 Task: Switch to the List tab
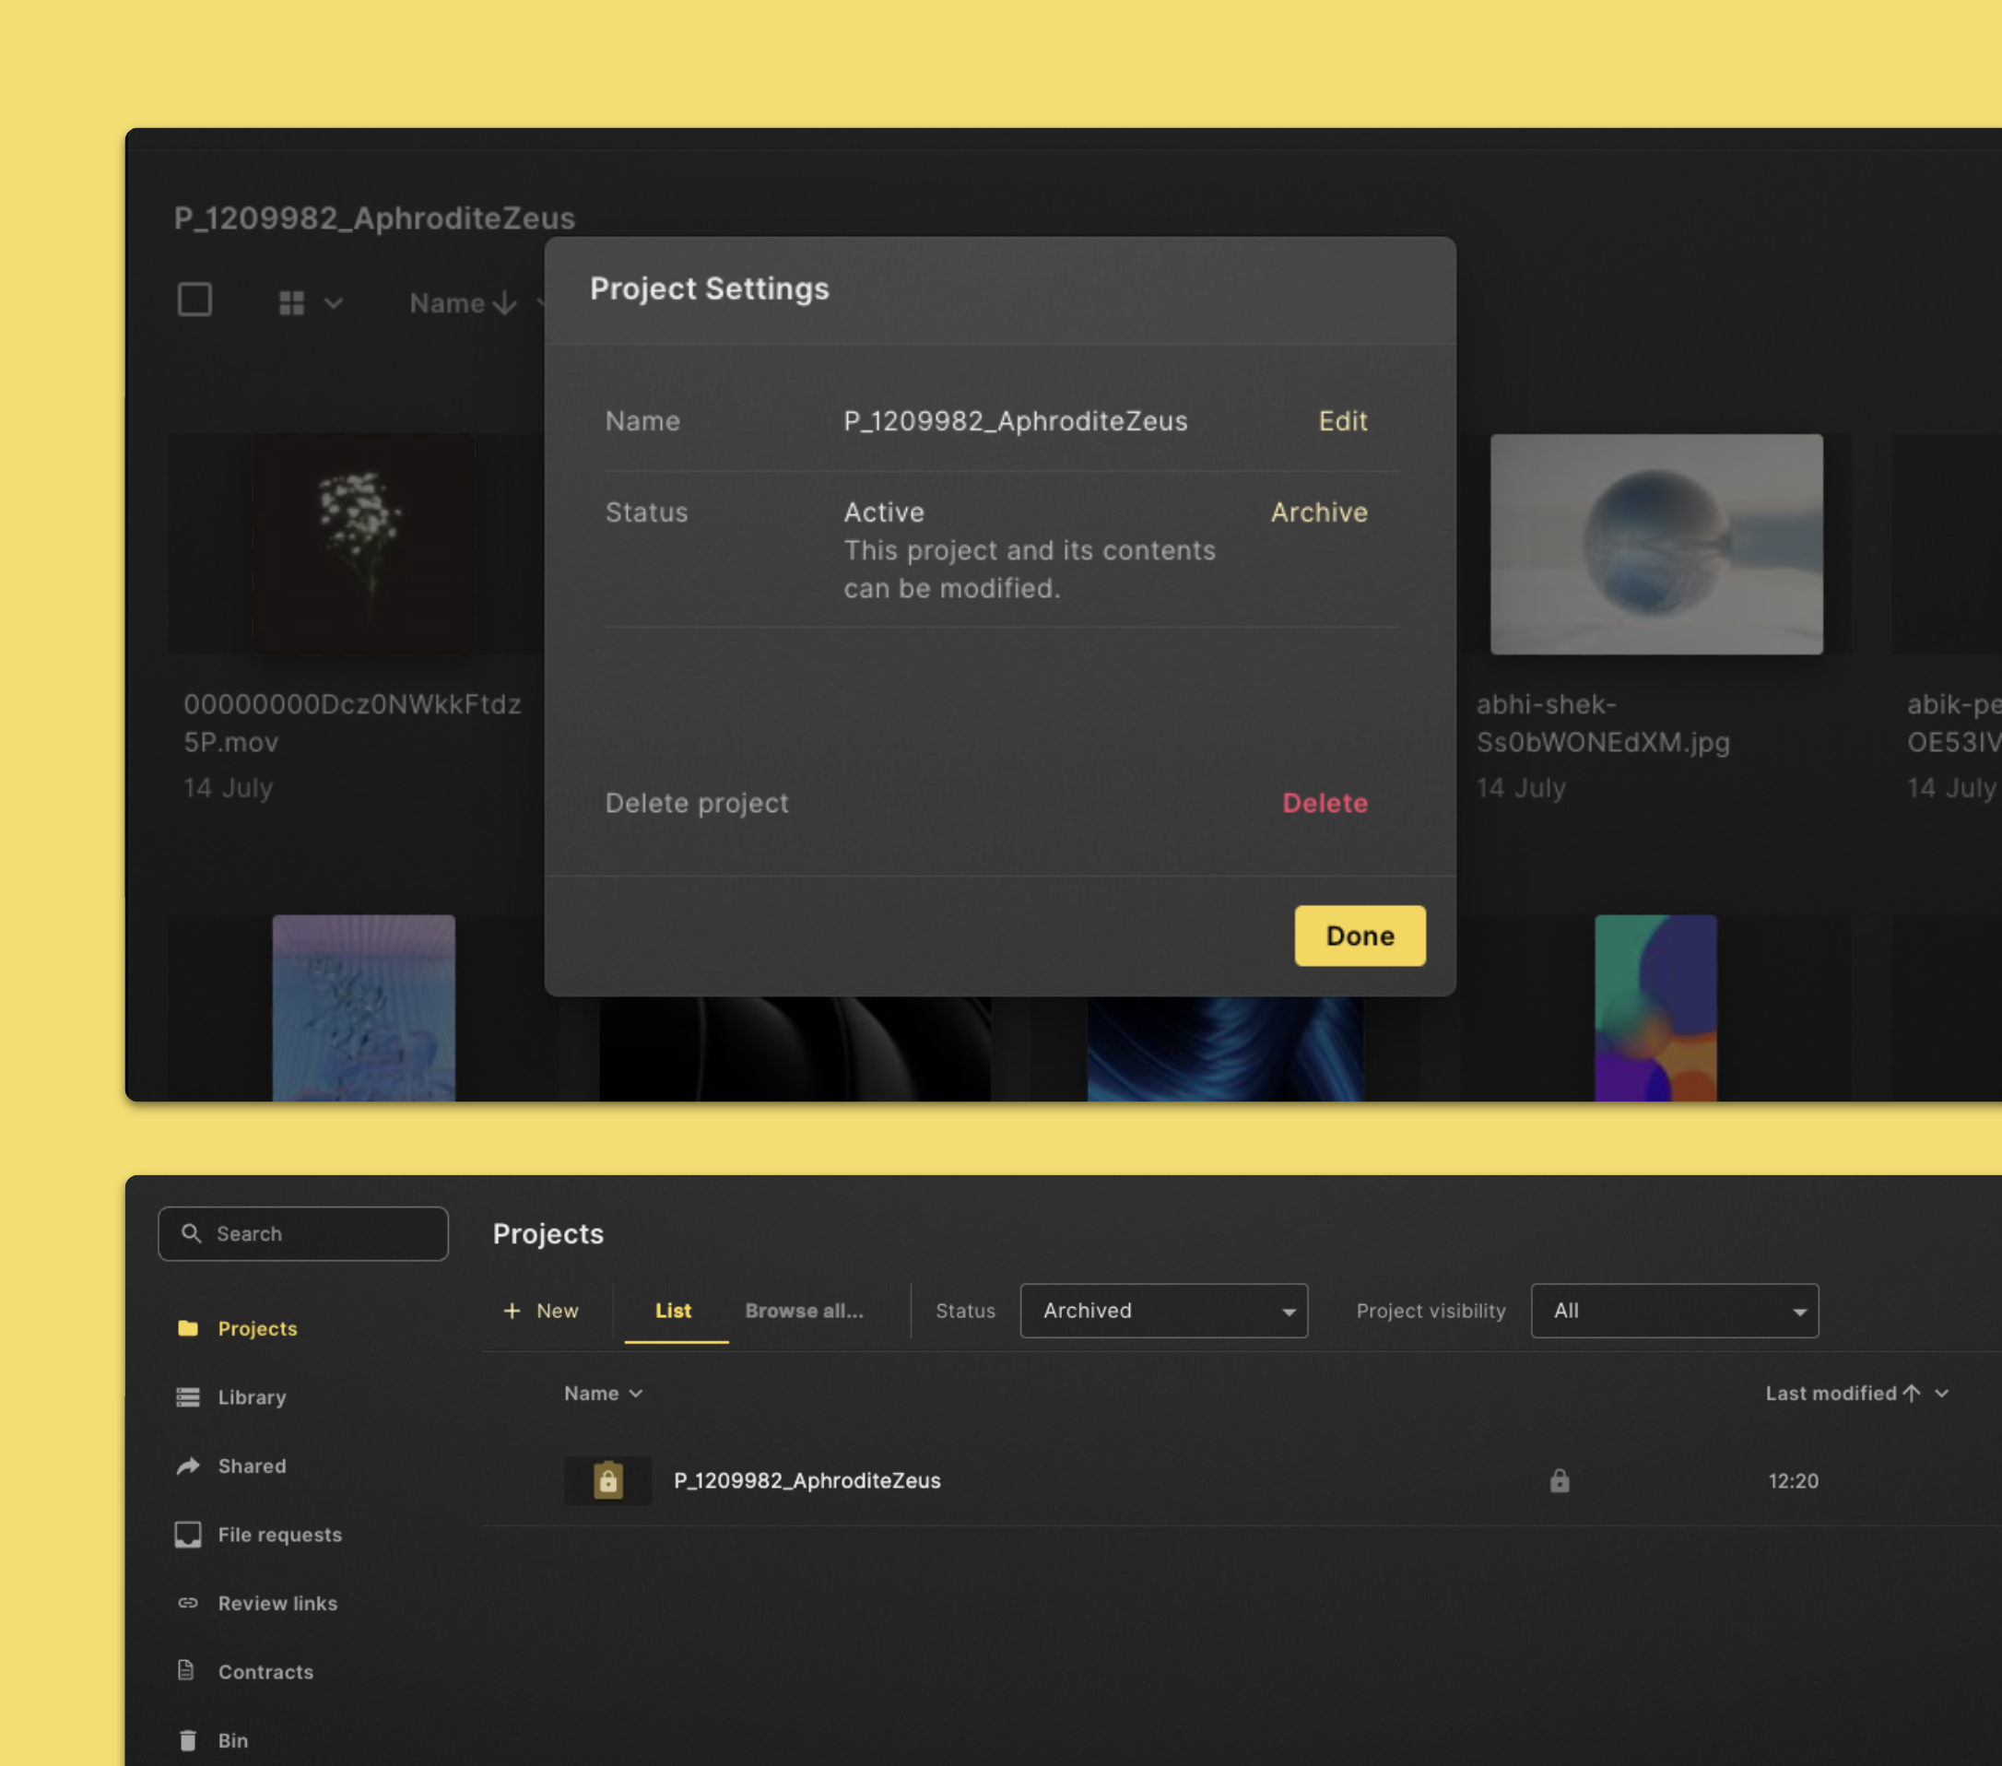coord(674,1311)
